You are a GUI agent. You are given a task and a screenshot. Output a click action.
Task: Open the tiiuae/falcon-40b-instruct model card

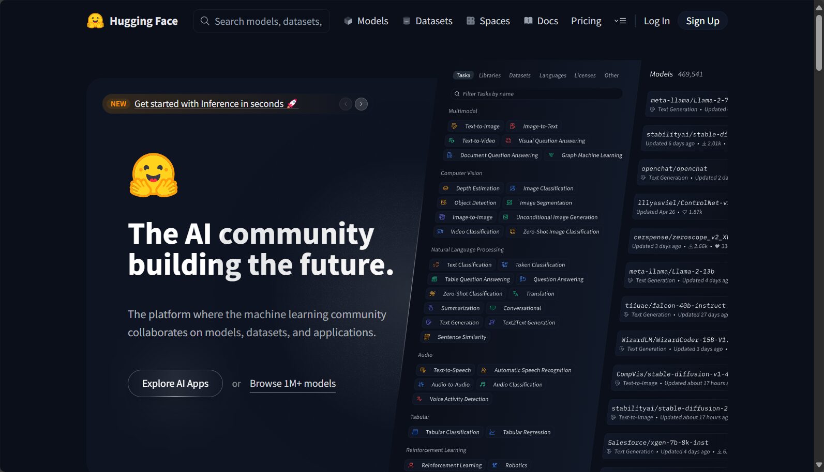pos(674,310)
